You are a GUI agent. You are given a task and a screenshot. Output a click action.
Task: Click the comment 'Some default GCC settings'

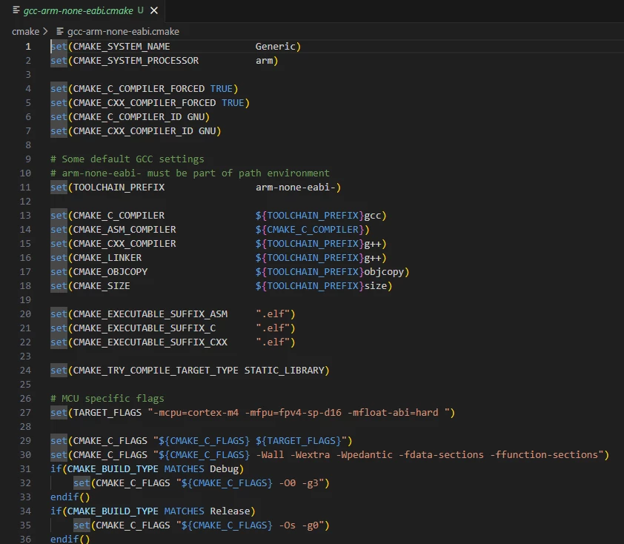point(127,159)
